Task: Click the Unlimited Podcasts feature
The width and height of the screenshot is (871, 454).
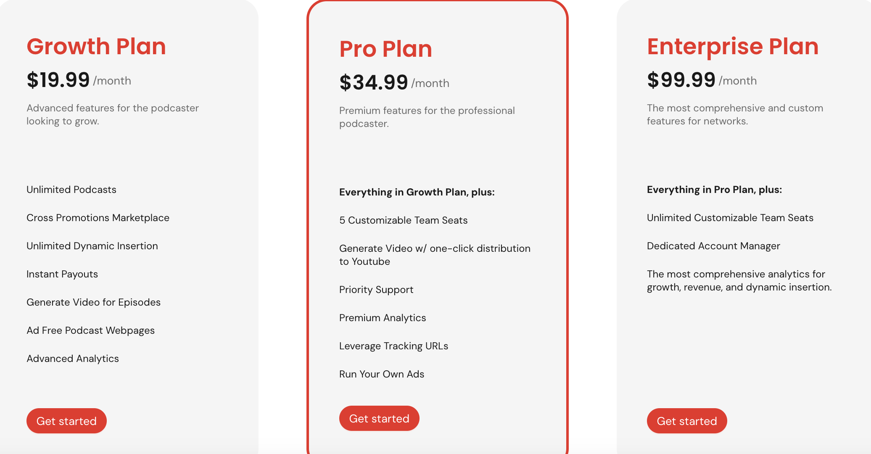Action: (71, 190)
